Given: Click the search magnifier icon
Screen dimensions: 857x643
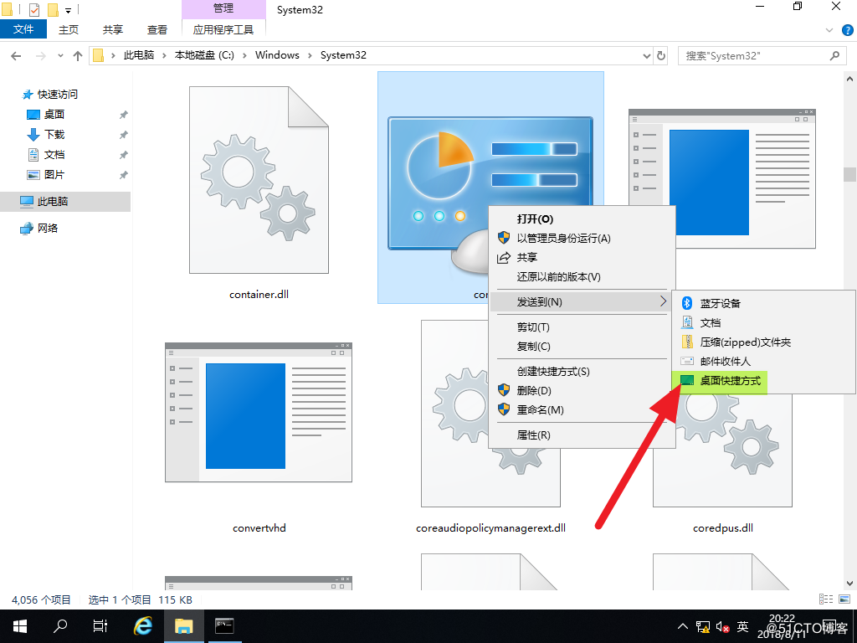Looking at the screenshot, I should (834, 55).
